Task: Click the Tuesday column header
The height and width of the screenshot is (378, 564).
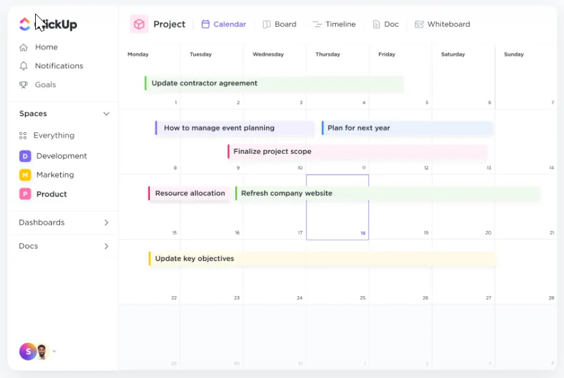Action: click(x=201, y=54)
